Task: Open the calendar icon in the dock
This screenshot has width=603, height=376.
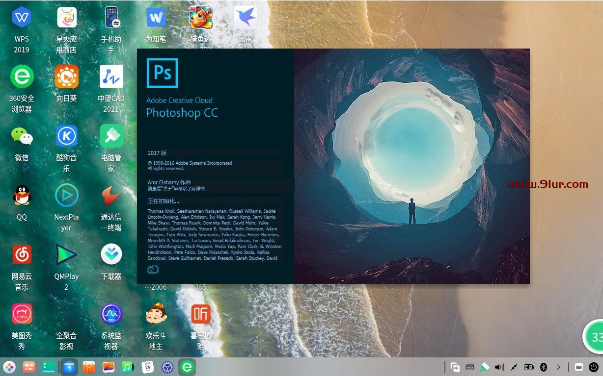Action: tap(147, 367)
